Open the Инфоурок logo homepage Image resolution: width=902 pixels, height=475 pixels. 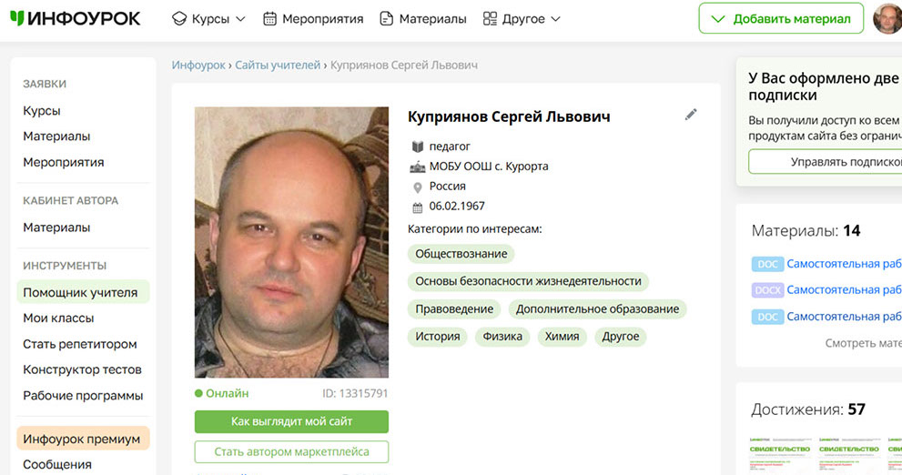[76, 18]
